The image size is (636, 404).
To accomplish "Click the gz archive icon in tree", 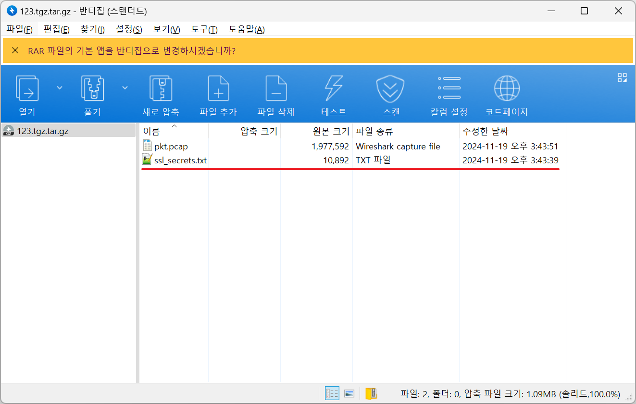I will (8, 131).
